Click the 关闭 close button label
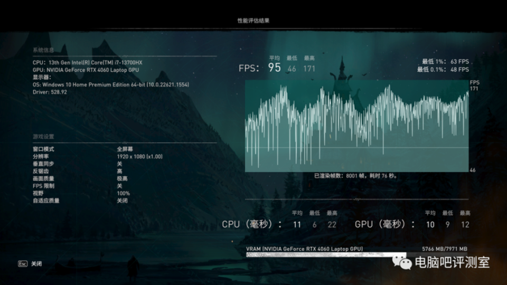This screenshot has width=507, height=285. coord(36,264)
